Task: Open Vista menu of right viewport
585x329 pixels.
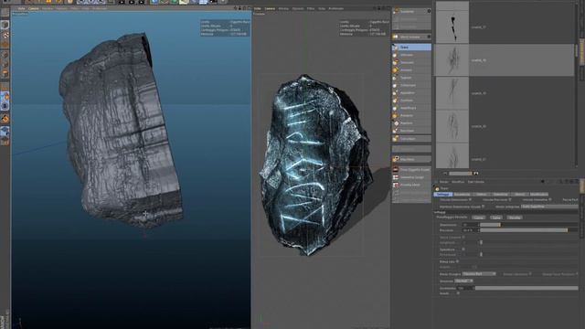Action: 258,8
